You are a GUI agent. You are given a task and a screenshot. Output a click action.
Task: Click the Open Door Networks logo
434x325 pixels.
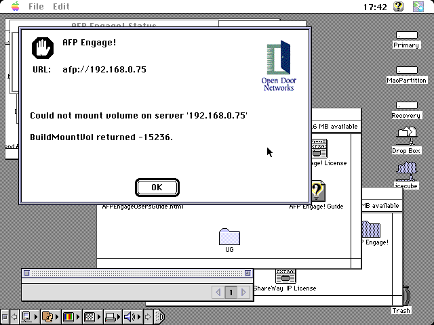tap(279, 66)
